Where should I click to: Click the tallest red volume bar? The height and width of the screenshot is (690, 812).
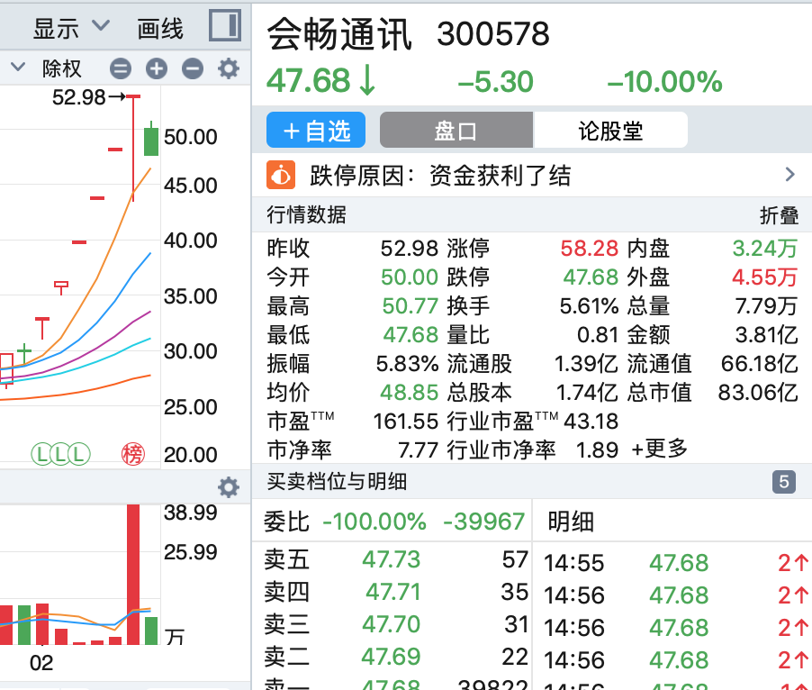pos(133,574)
